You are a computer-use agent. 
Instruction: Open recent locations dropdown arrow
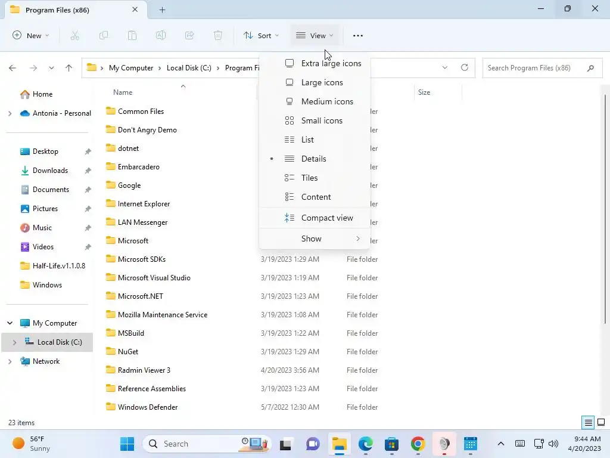[x=51, y=68]
